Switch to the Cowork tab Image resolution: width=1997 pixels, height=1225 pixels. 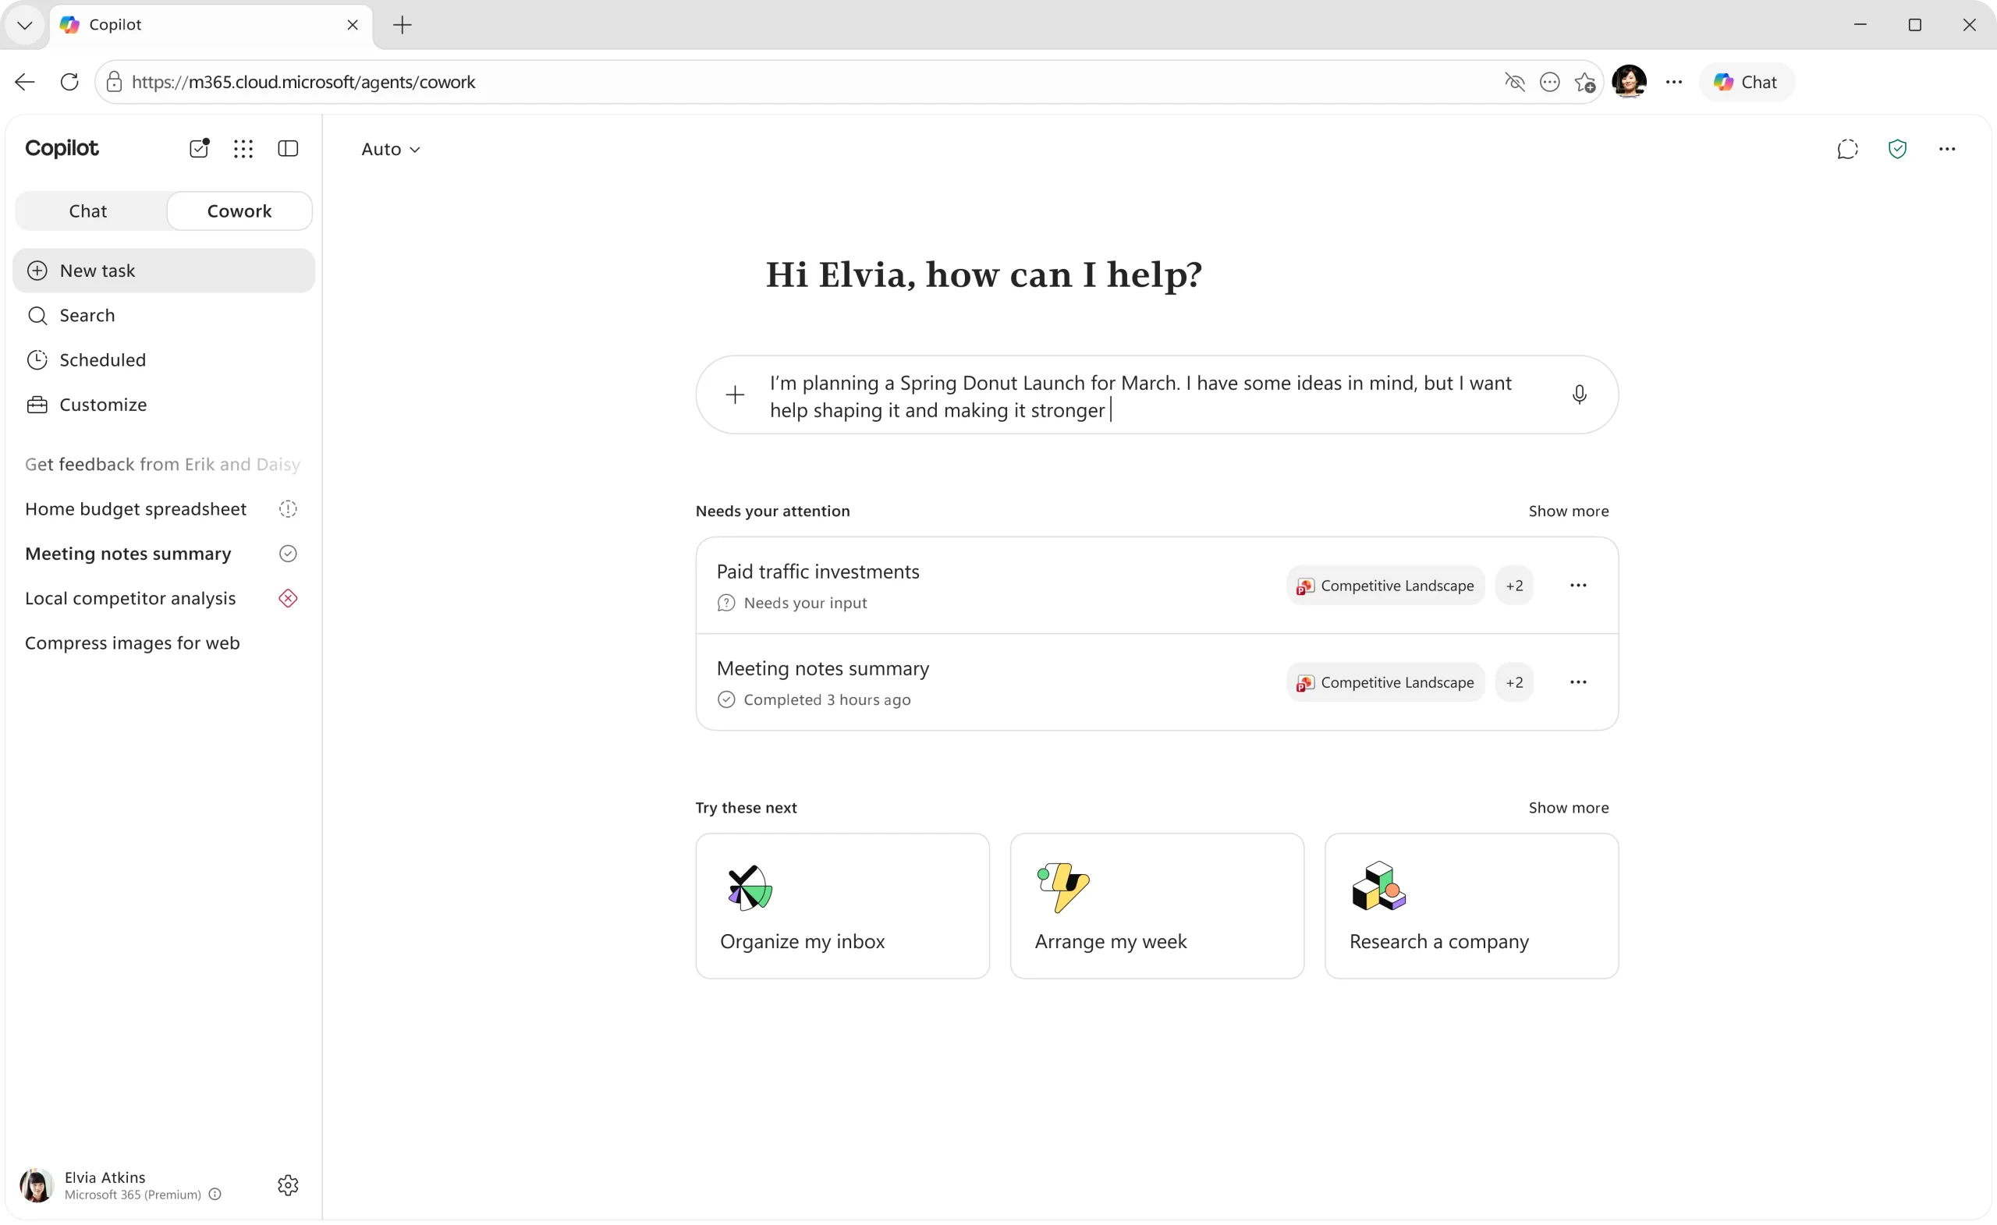click(239, 211)
